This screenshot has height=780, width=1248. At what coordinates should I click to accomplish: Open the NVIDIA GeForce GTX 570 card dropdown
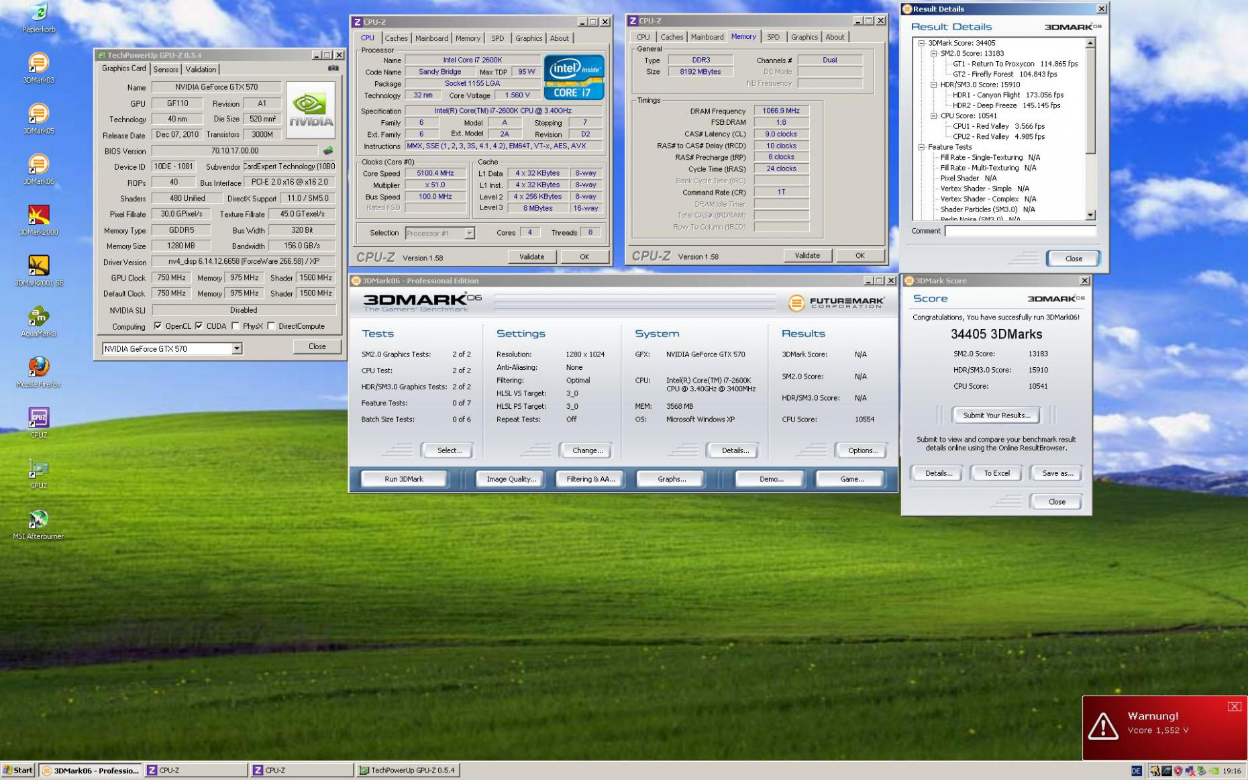click(x=237, y=348)
